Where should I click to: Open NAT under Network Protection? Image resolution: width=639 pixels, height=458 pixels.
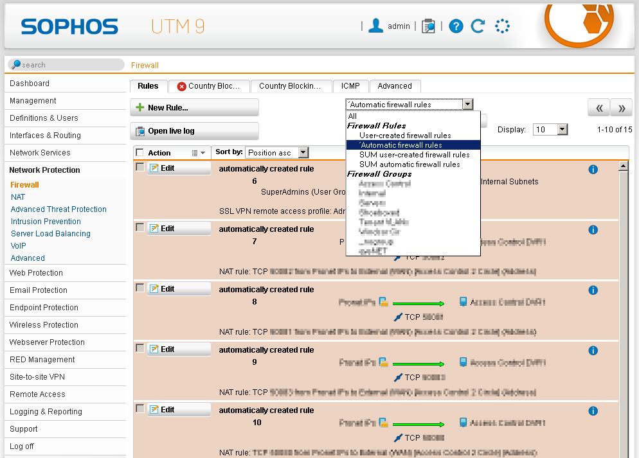18,197
